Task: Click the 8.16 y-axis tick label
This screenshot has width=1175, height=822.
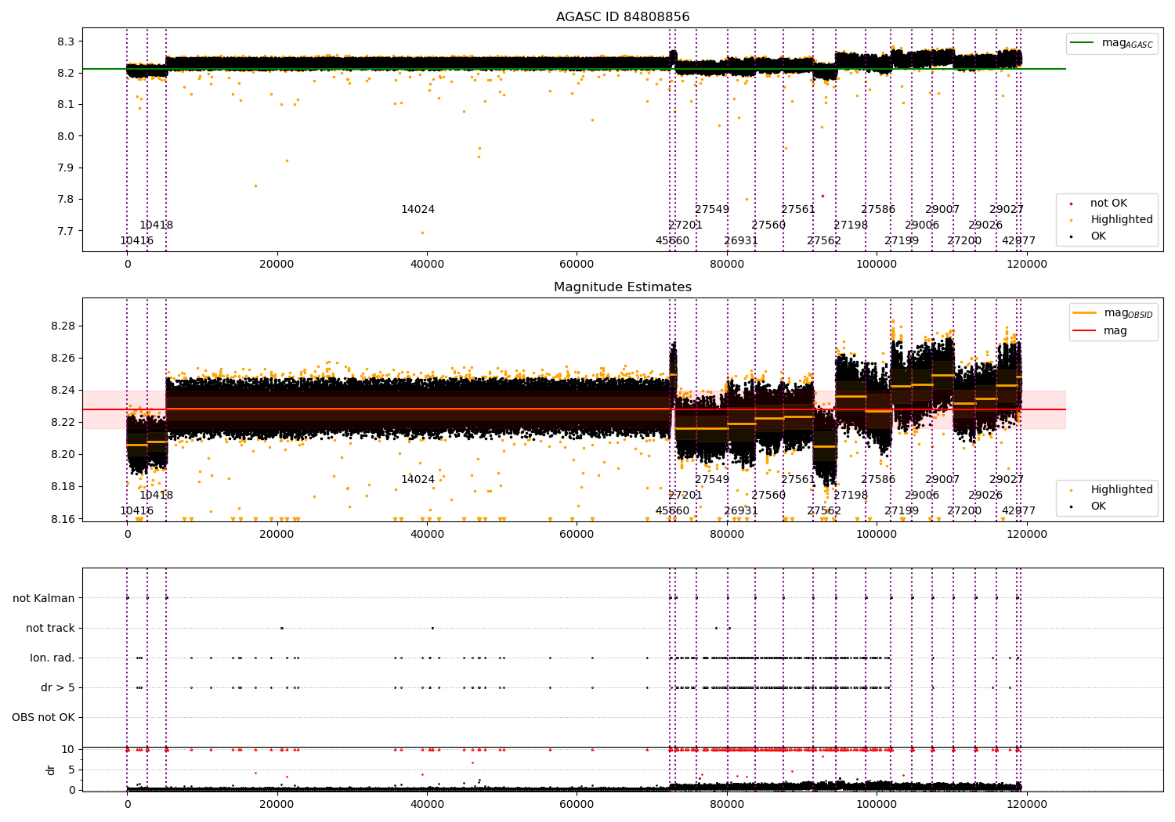Action: pos(63,518)
